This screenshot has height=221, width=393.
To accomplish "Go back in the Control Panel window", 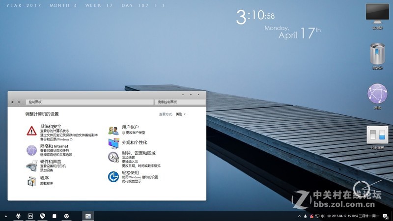I will click(12, 102).
